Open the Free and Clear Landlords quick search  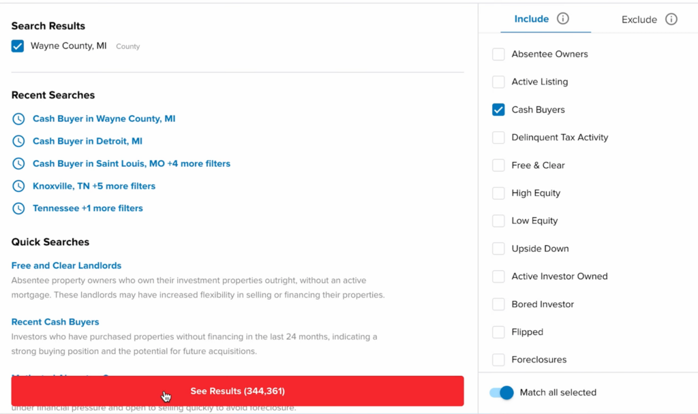click(x=66, y=266)
